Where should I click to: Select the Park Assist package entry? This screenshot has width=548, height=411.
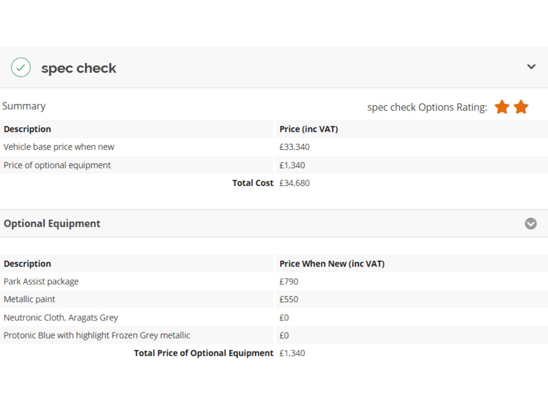[41, 281]
